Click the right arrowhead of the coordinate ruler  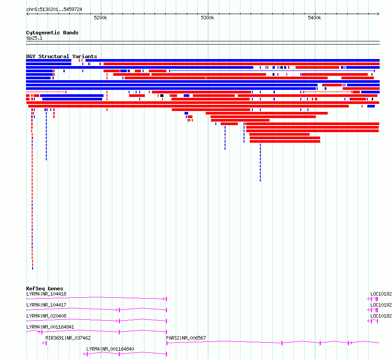pyautogui.click(x=378, y=14)
